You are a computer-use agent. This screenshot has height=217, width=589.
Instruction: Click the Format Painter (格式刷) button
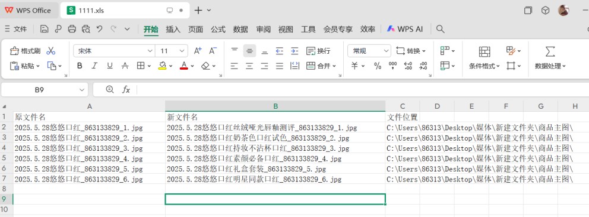[25, 51]
